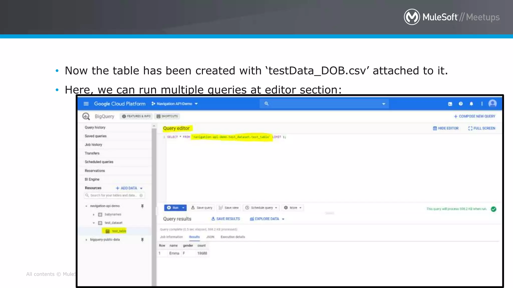Switch to the JSON tab
The image size is (513, 288).
(x=210, y=237)
